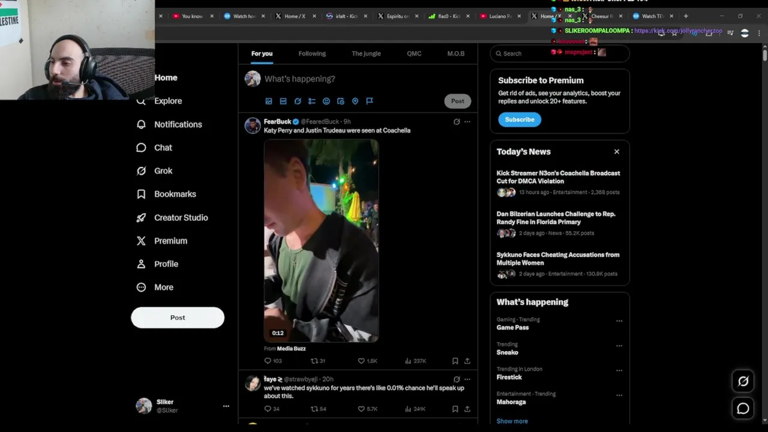The height and width of the screenshot is (432, 768).
Task: Open the Media Buzz source link
Action: point(292,349)
